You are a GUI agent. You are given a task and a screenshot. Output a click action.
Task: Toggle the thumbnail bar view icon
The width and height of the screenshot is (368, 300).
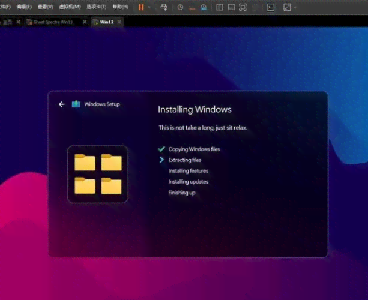pyautogui.click(x=231, y=7)
